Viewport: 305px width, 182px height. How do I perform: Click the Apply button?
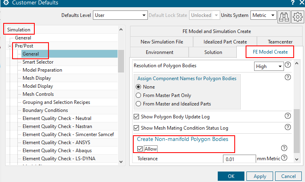(x=260, y=176)
